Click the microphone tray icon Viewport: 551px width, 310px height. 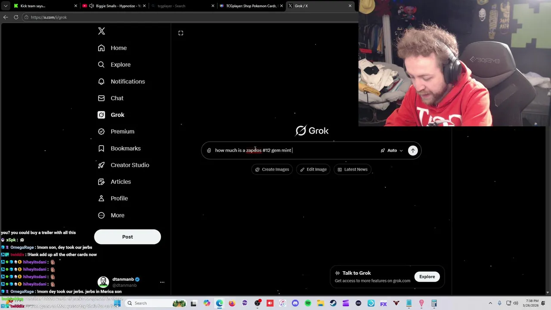[499, 303]
